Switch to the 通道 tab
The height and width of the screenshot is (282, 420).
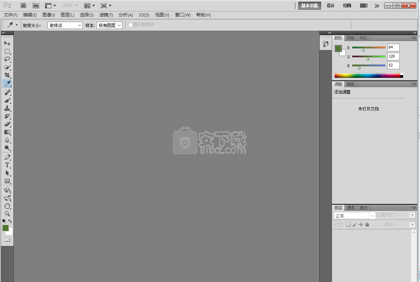coord(351,208)
